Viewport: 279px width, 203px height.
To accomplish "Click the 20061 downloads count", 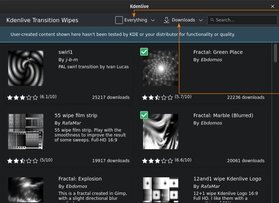I will [x=246, y=161].
